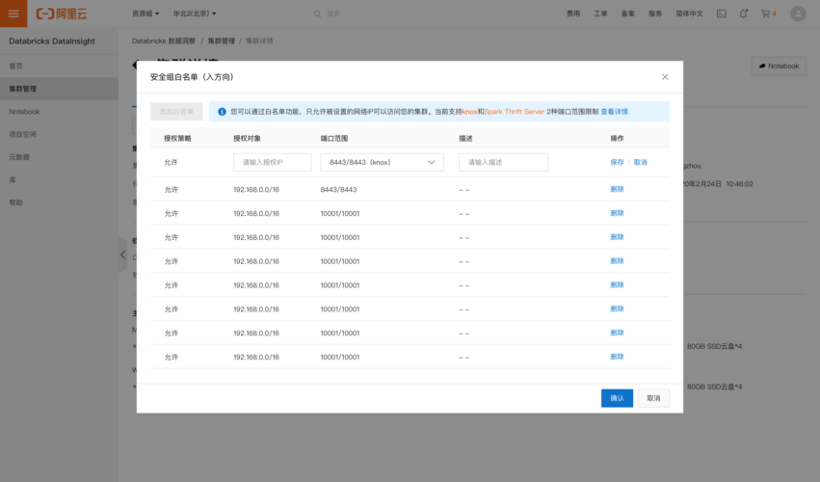
Task: Open the 8443/8443 (knox) port range dropdown
Action: coord(382,162)
